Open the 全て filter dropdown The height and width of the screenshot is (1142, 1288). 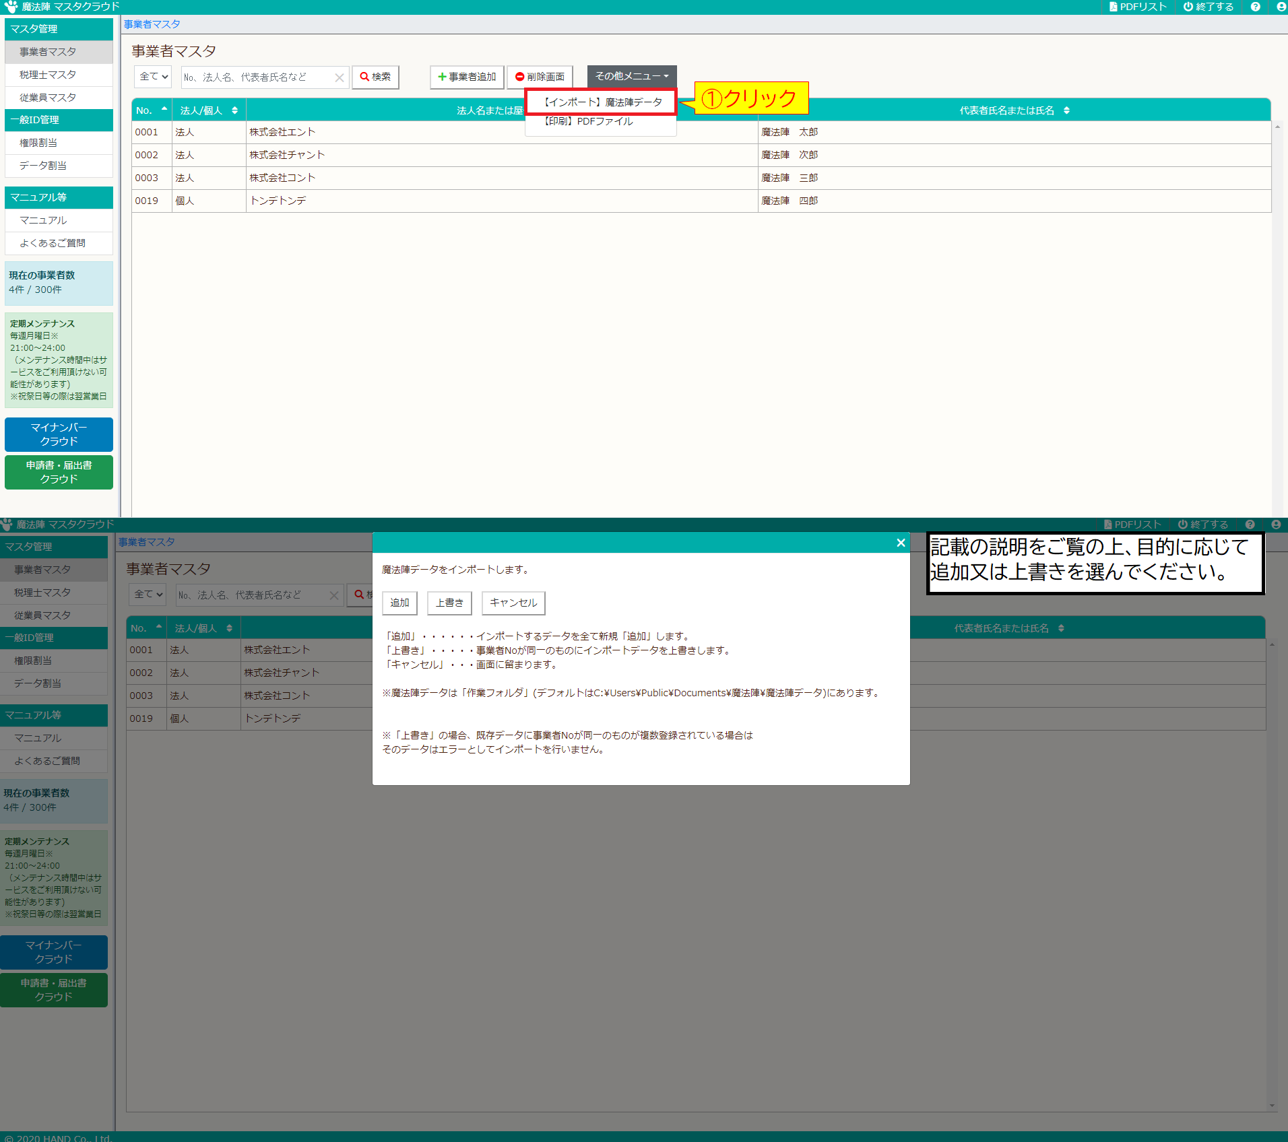tap(154, 77)
